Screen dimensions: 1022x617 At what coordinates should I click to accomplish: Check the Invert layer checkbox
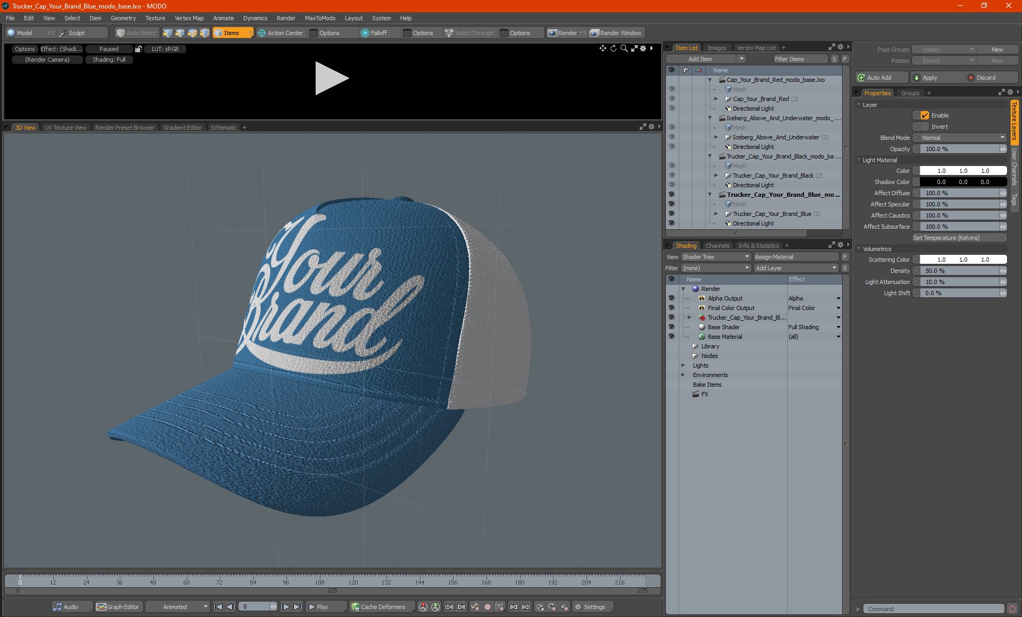[925, 127]
